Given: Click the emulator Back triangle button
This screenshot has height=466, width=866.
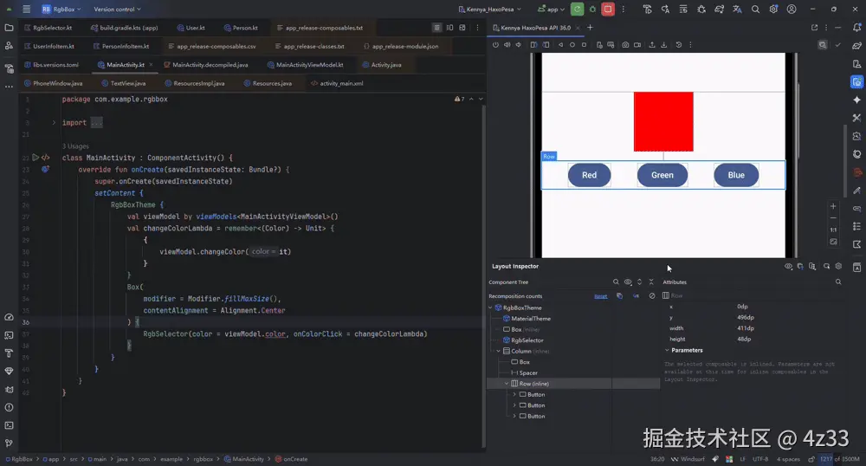Looking at the screenshot, I should 560,45.
